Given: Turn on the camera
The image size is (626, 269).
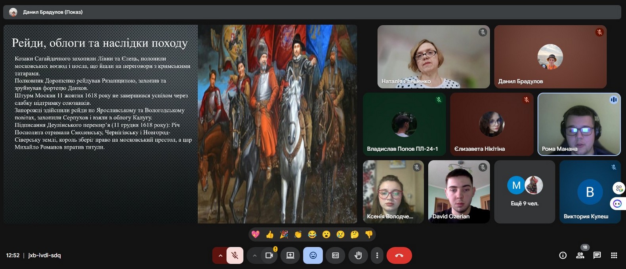Looking at the screenshot, I should pos(269,256).
